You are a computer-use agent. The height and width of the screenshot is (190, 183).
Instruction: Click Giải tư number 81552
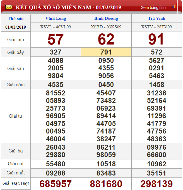(x=56, y=93)
